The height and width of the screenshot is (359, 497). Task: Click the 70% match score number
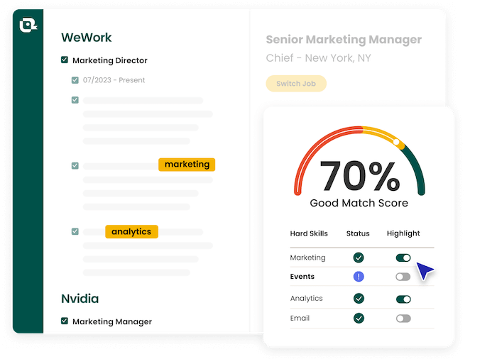[x=359, y=176]
